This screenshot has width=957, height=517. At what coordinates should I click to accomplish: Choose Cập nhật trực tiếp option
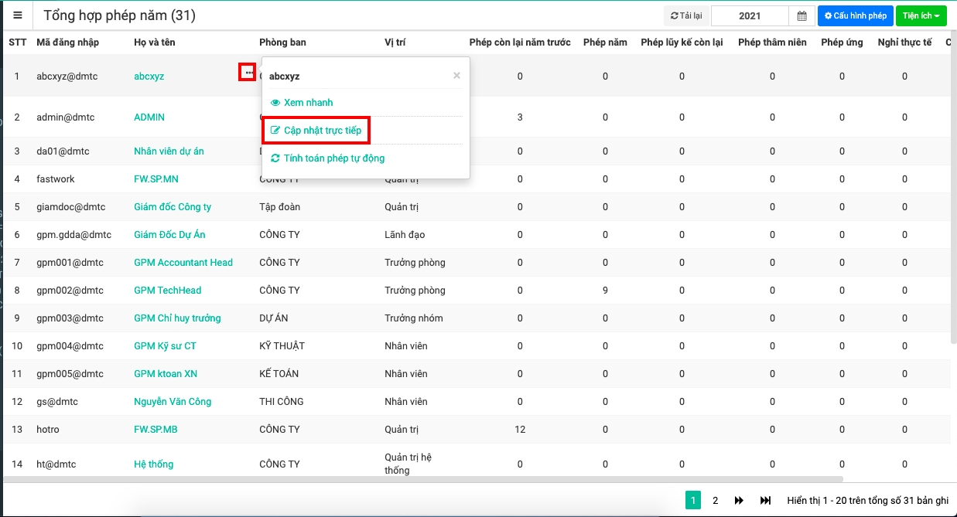tap(322, 131)
